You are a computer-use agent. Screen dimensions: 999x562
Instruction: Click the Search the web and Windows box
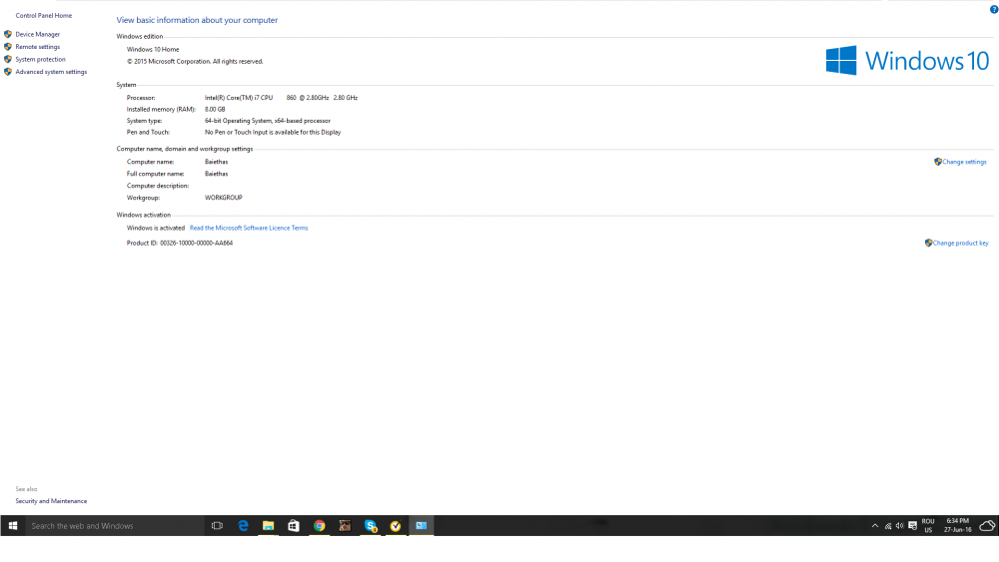[115, 526]
